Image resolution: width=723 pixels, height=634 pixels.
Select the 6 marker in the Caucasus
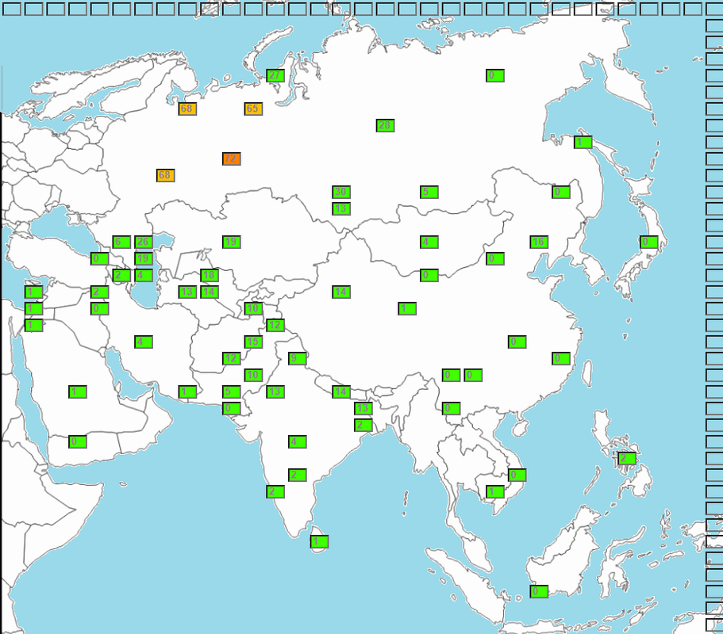pos(121,243)
